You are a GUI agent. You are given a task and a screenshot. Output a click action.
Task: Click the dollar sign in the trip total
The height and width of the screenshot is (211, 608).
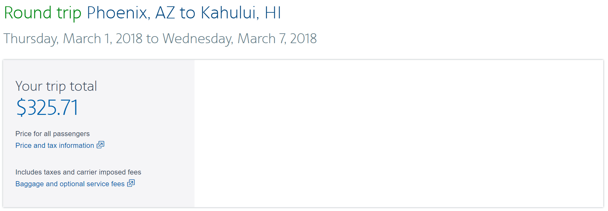click(22, 108)
